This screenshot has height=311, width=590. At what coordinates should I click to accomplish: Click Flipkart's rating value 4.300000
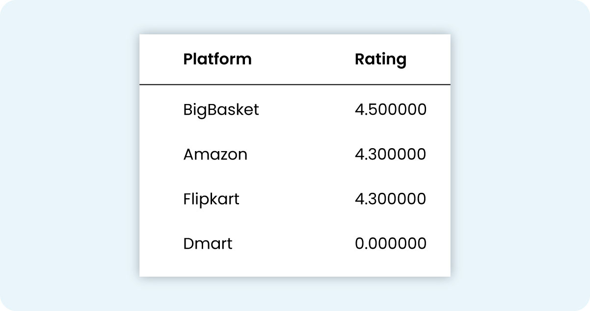coord(390,199)
